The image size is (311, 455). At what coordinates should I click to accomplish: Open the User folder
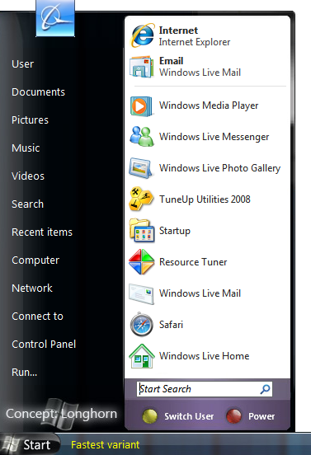pyautogui.click(x=22, y=63)
